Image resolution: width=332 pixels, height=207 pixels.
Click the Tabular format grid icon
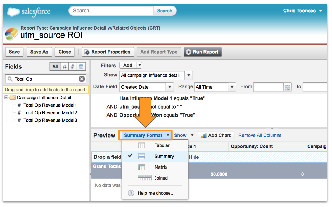click(141, 145)
